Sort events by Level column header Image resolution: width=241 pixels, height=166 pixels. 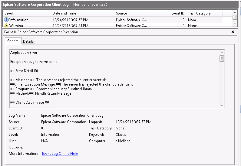(27, 13)
